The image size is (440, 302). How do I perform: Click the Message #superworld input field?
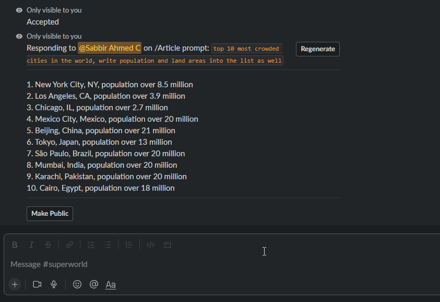click(157, 264)
